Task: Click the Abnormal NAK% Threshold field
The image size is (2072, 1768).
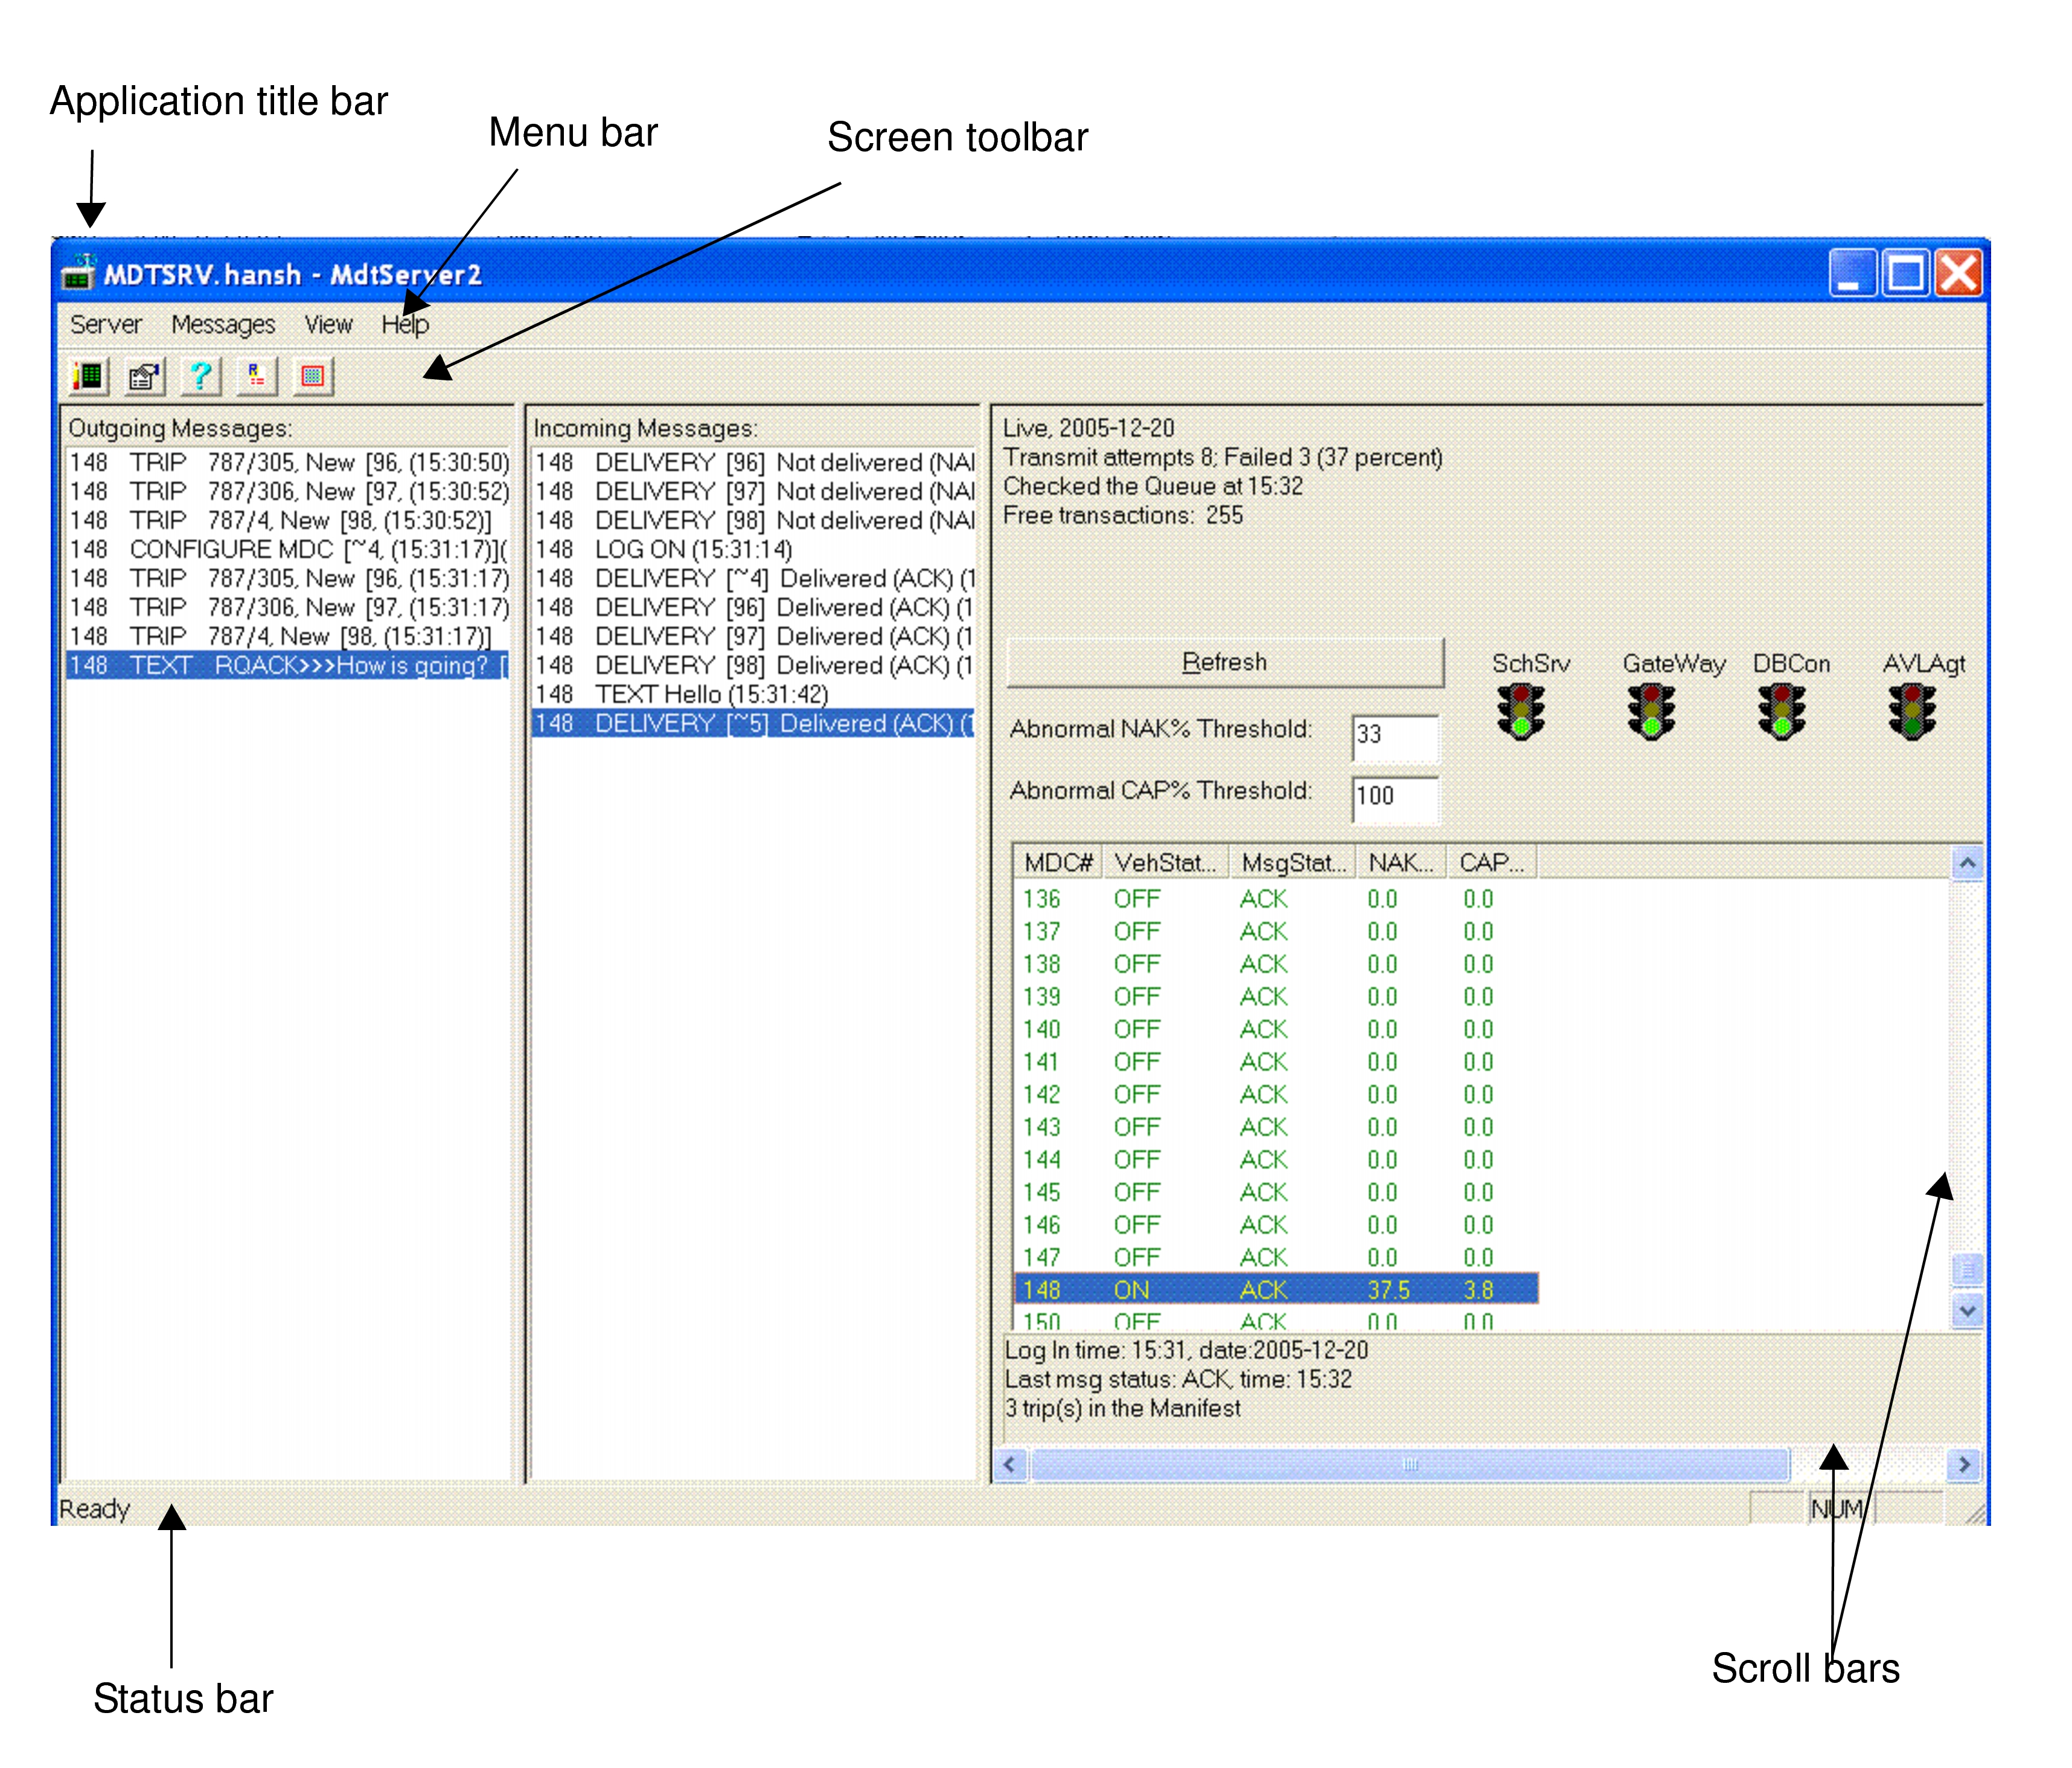Action: [1395, 737]
